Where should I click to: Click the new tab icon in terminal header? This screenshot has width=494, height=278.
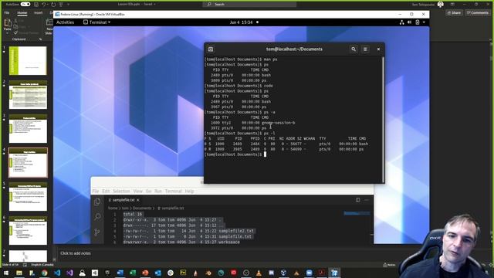click(211, 49)
